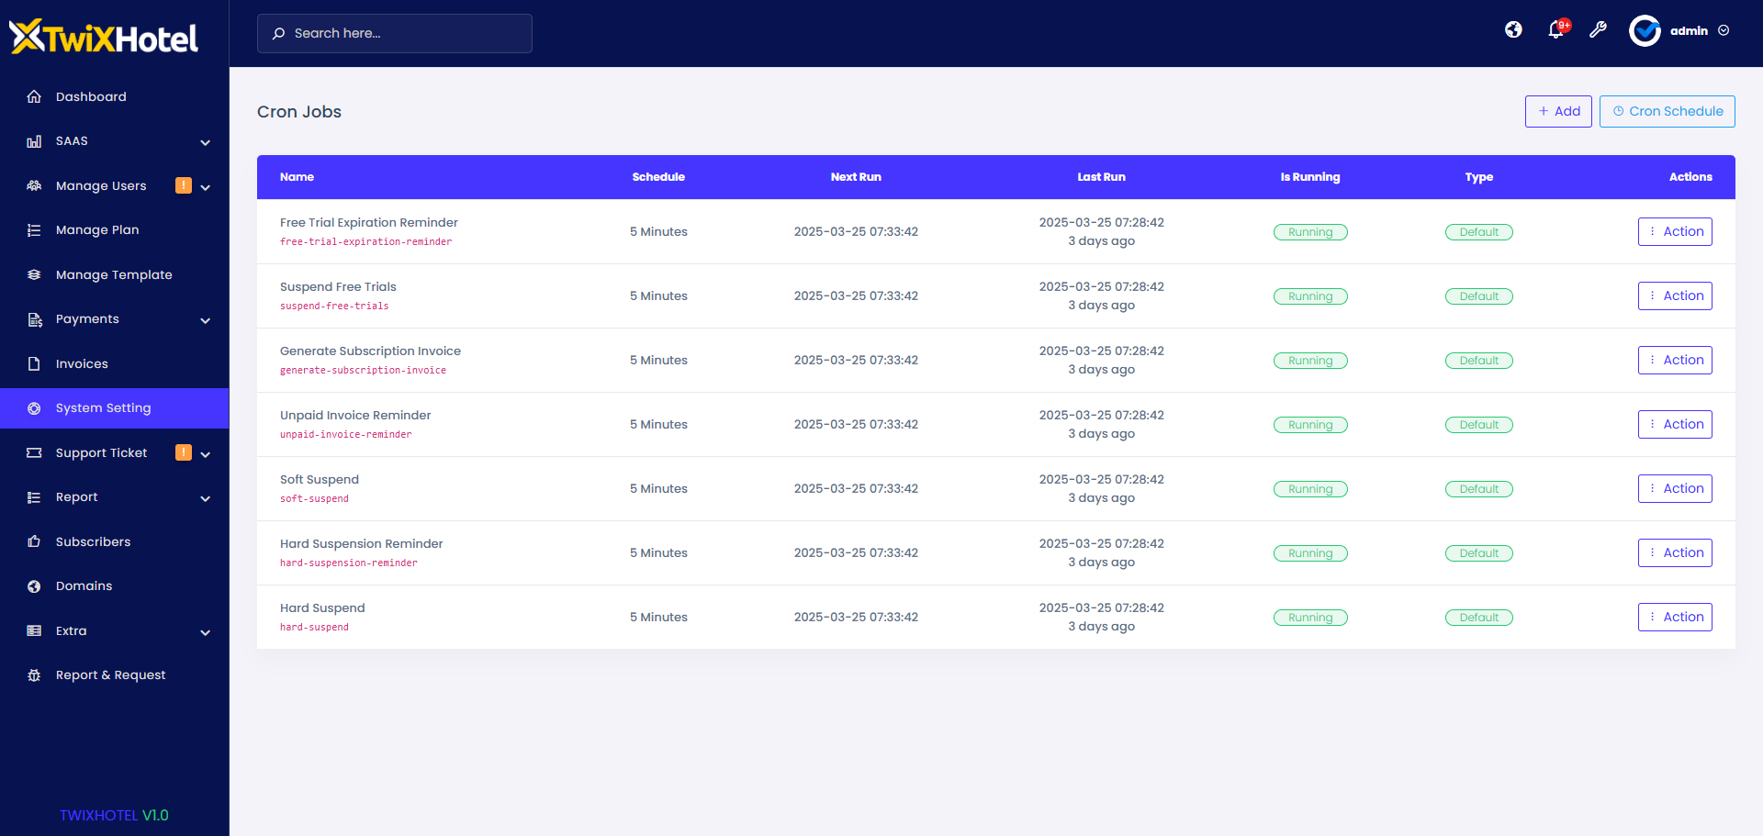
Task: Open the Cron Schedule view
Action: pyautogui.click(x=1667, y=111)
